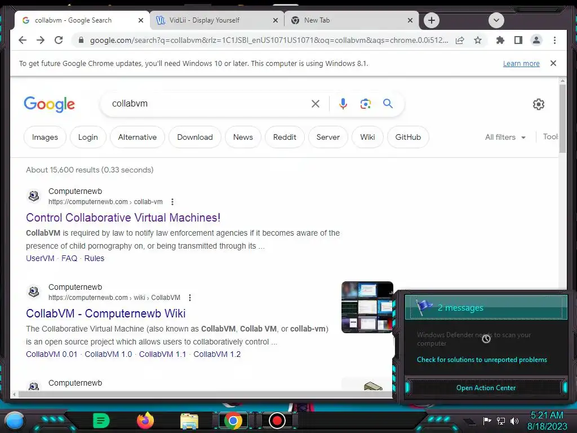Open the taskbar clock showing 5:21 AM
This screenshot has width=577, height=433.
click(x=547, y=421)
